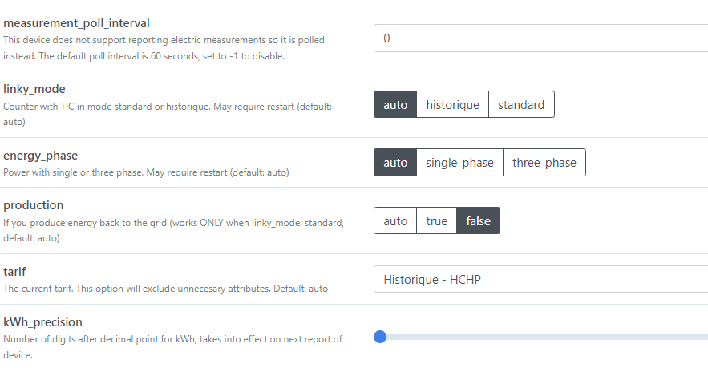Image resolution: width=708 pixels, height=368 pixels.
Task: Click the production setting label
Action: (33, 205)
